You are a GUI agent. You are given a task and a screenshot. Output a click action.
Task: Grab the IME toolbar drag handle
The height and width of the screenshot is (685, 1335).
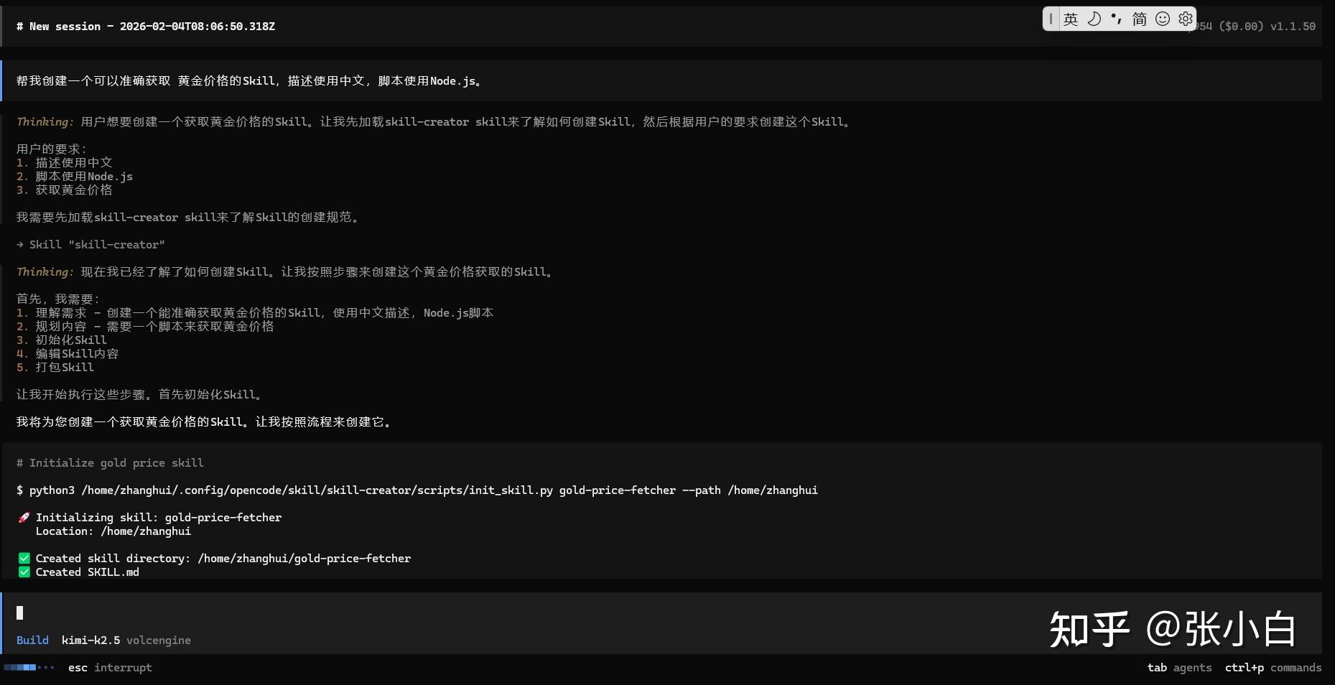point(1051,19)
